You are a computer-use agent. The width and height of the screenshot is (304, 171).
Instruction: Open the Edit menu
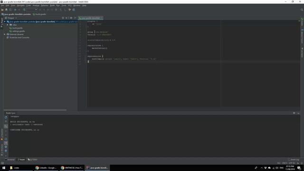tap(8, 5)
